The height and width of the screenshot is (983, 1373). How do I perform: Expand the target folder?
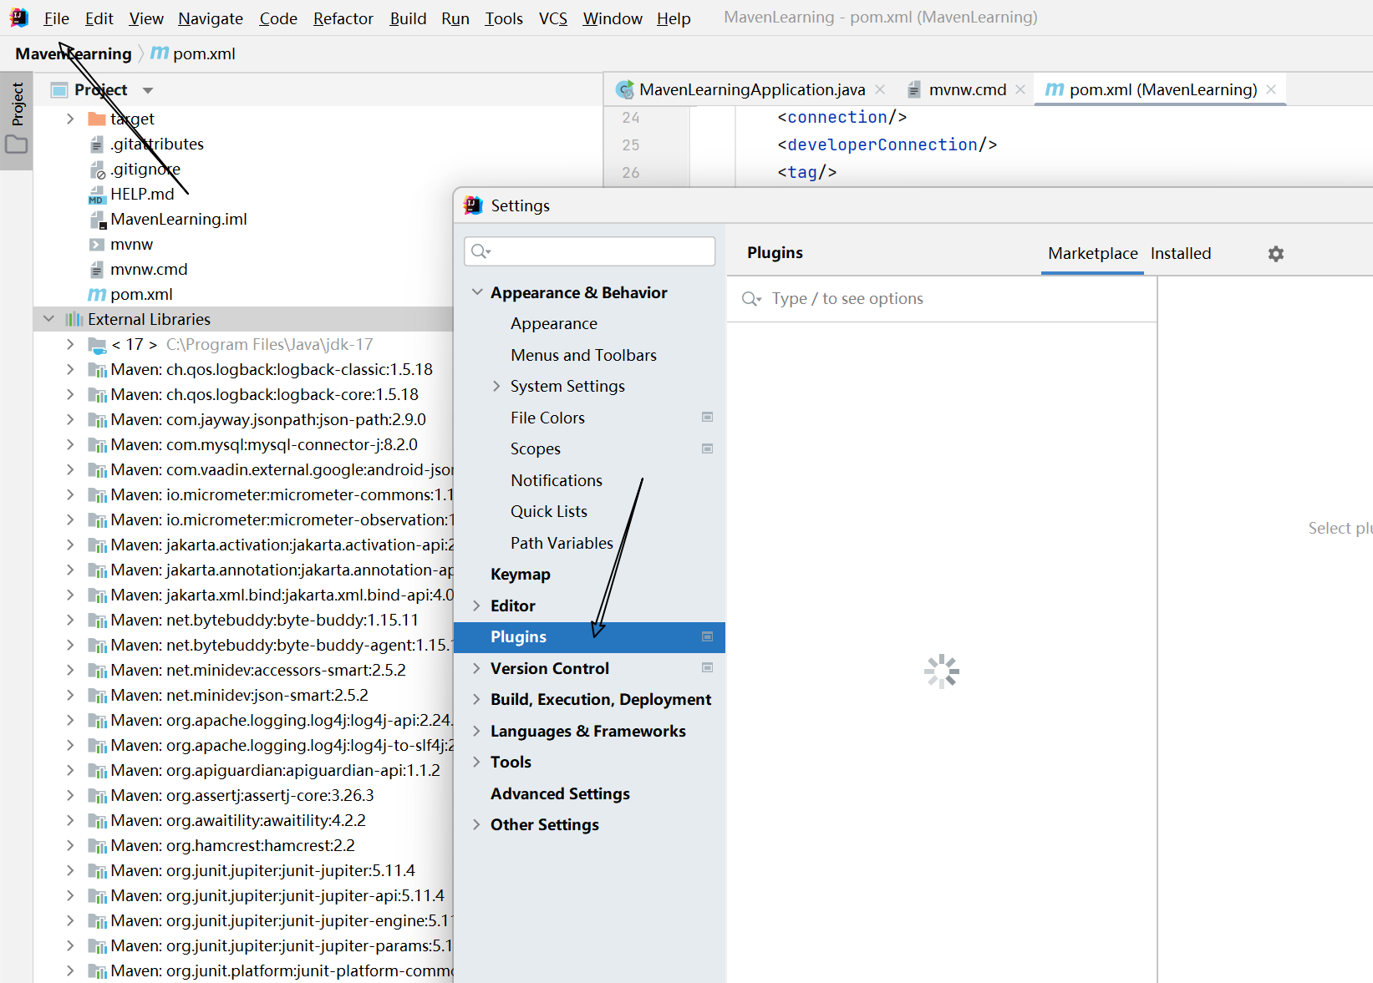tap(70, 119)
